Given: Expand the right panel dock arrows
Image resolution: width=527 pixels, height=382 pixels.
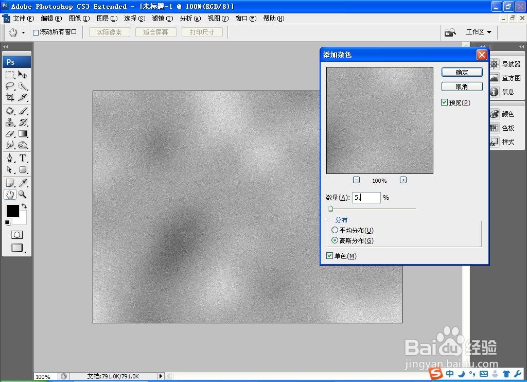Looking at the screenshot, I should [x=521, y=46].
